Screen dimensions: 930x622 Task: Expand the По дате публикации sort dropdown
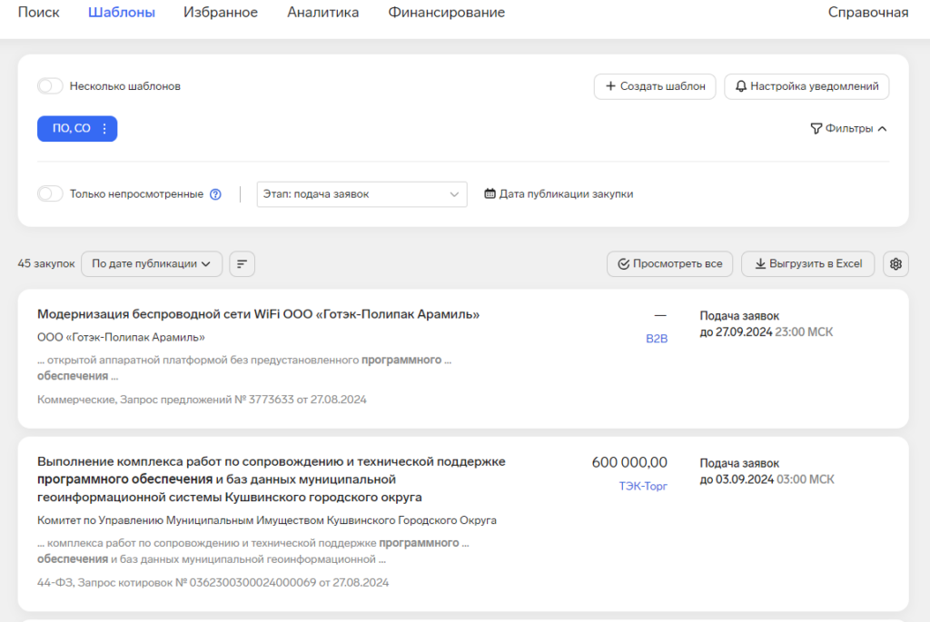tap(152, 264)
